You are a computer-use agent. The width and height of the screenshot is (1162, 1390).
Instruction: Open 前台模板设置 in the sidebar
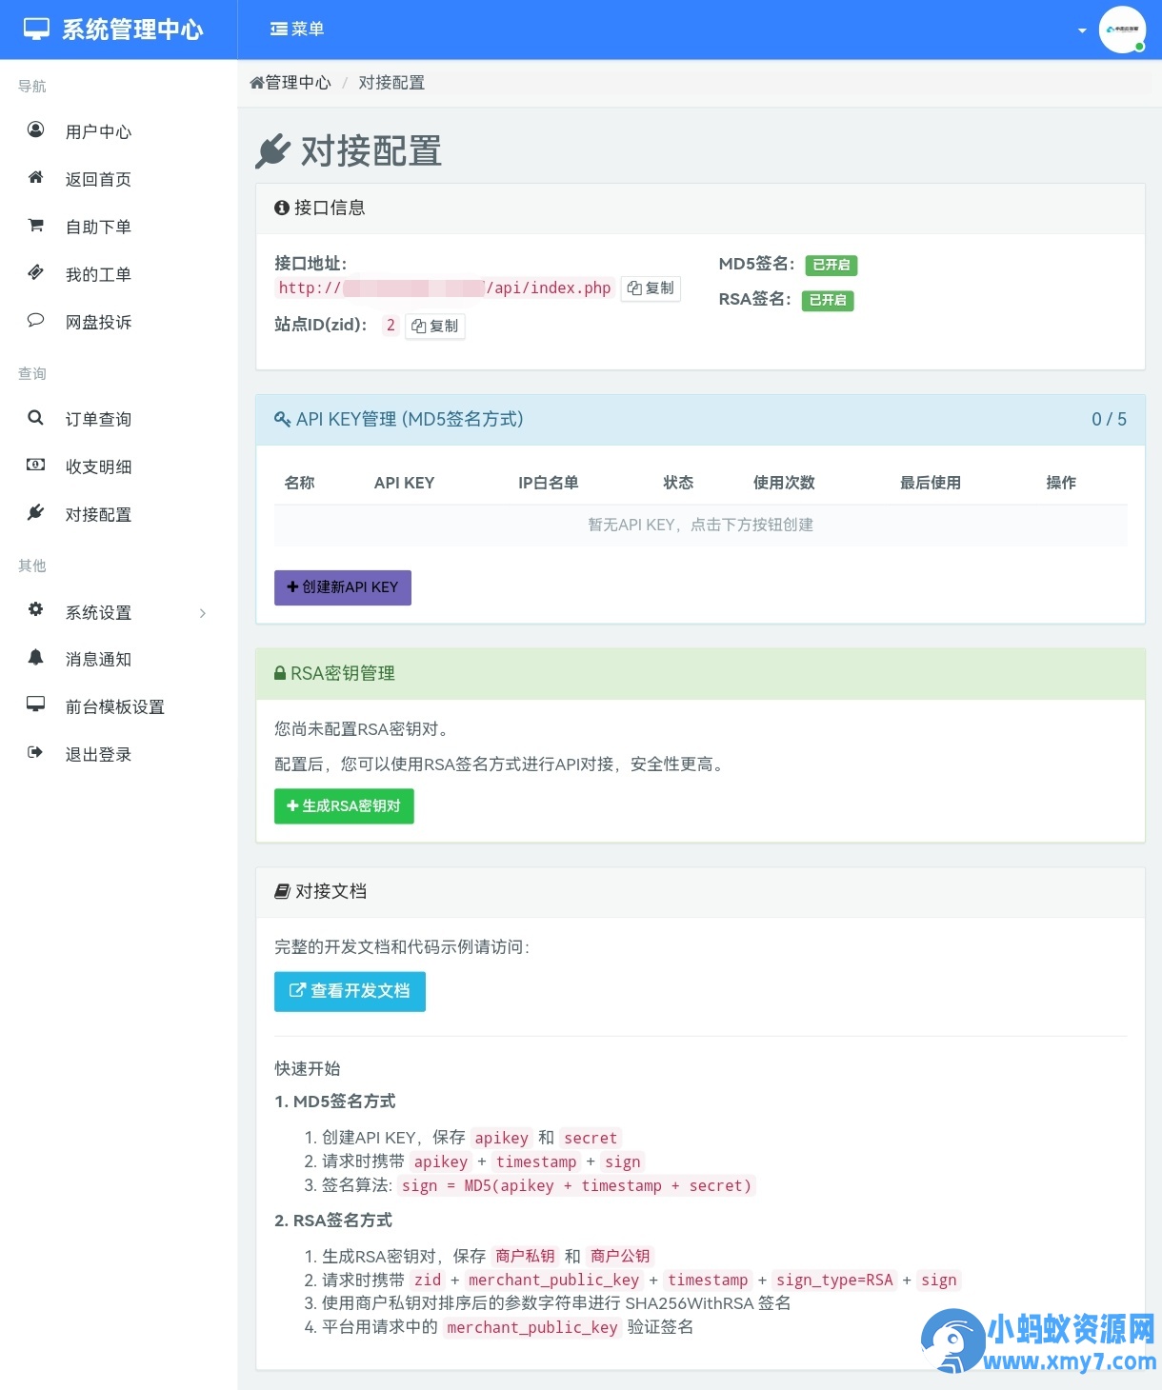[114, 706]
